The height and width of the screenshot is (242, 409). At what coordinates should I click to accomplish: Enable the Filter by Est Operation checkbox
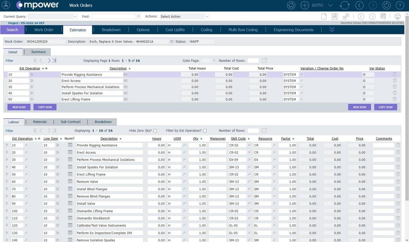[205, 130]
